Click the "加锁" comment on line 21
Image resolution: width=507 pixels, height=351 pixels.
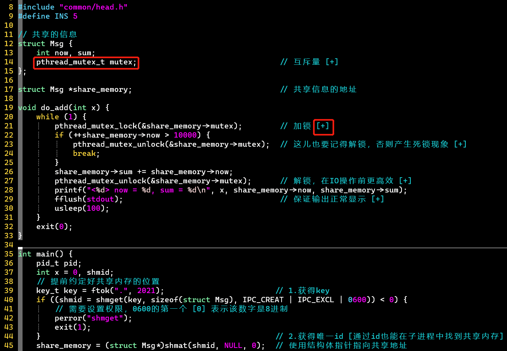302,126
